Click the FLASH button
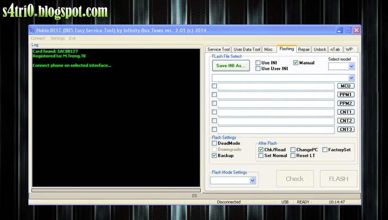The width and height of the screenshot is (388, 220). 339,179
